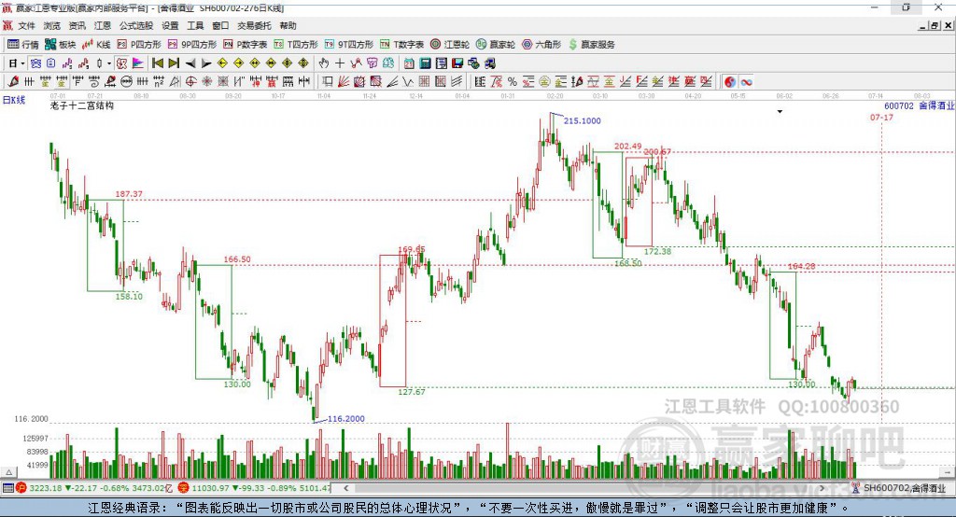The height and width of the screenshot is (517, 956).
Task: Open the T四方形 tool
Action: coord(296,45)
